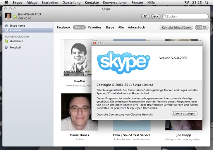Close the About Skype dialog
The height and width of the screenshot is (150, 213).
click(94, 43)
